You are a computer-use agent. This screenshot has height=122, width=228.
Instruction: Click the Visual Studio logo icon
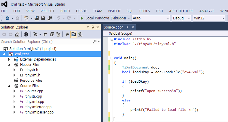4,4
